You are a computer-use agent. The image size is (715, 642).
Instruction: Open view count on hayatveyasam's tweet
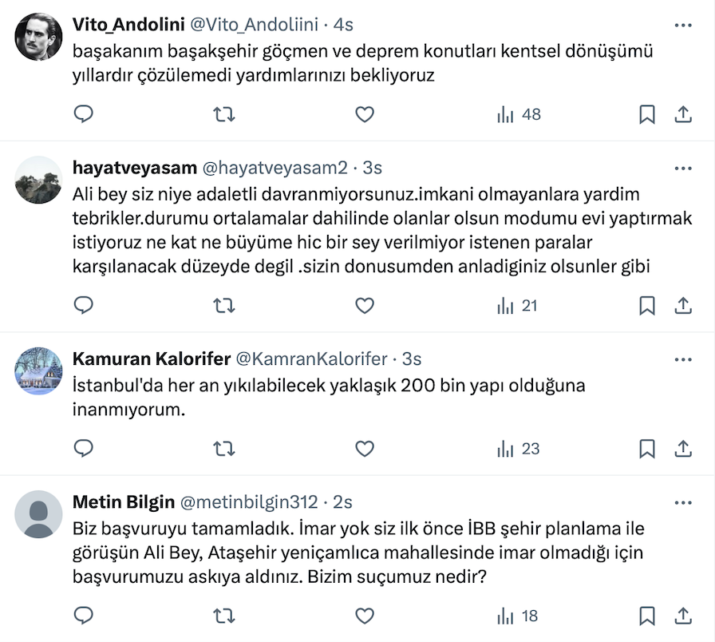[x=517, y=306]
